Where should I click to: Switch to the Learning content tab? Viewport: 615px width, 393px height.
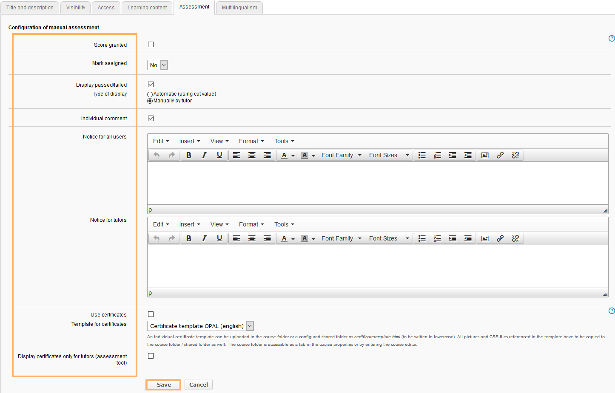147,8
